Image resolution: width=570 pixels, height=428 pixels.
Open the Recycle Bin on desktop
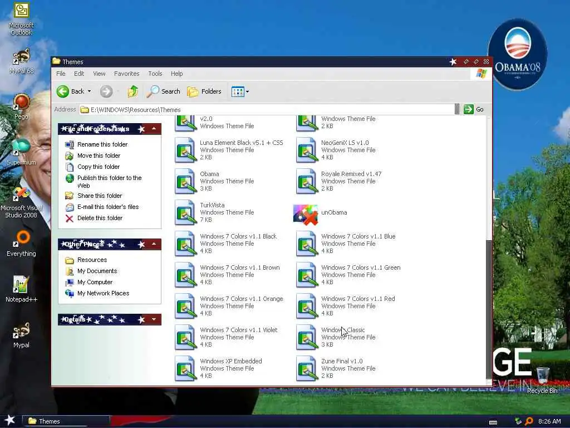[542, 380]
